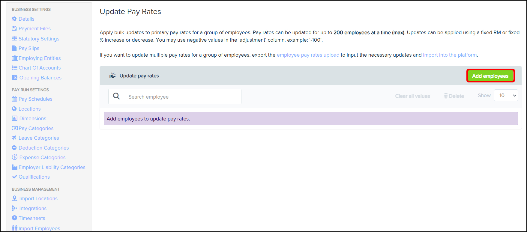
Task: Click the Leave Categories airplane icon
Action: [14, 138]
